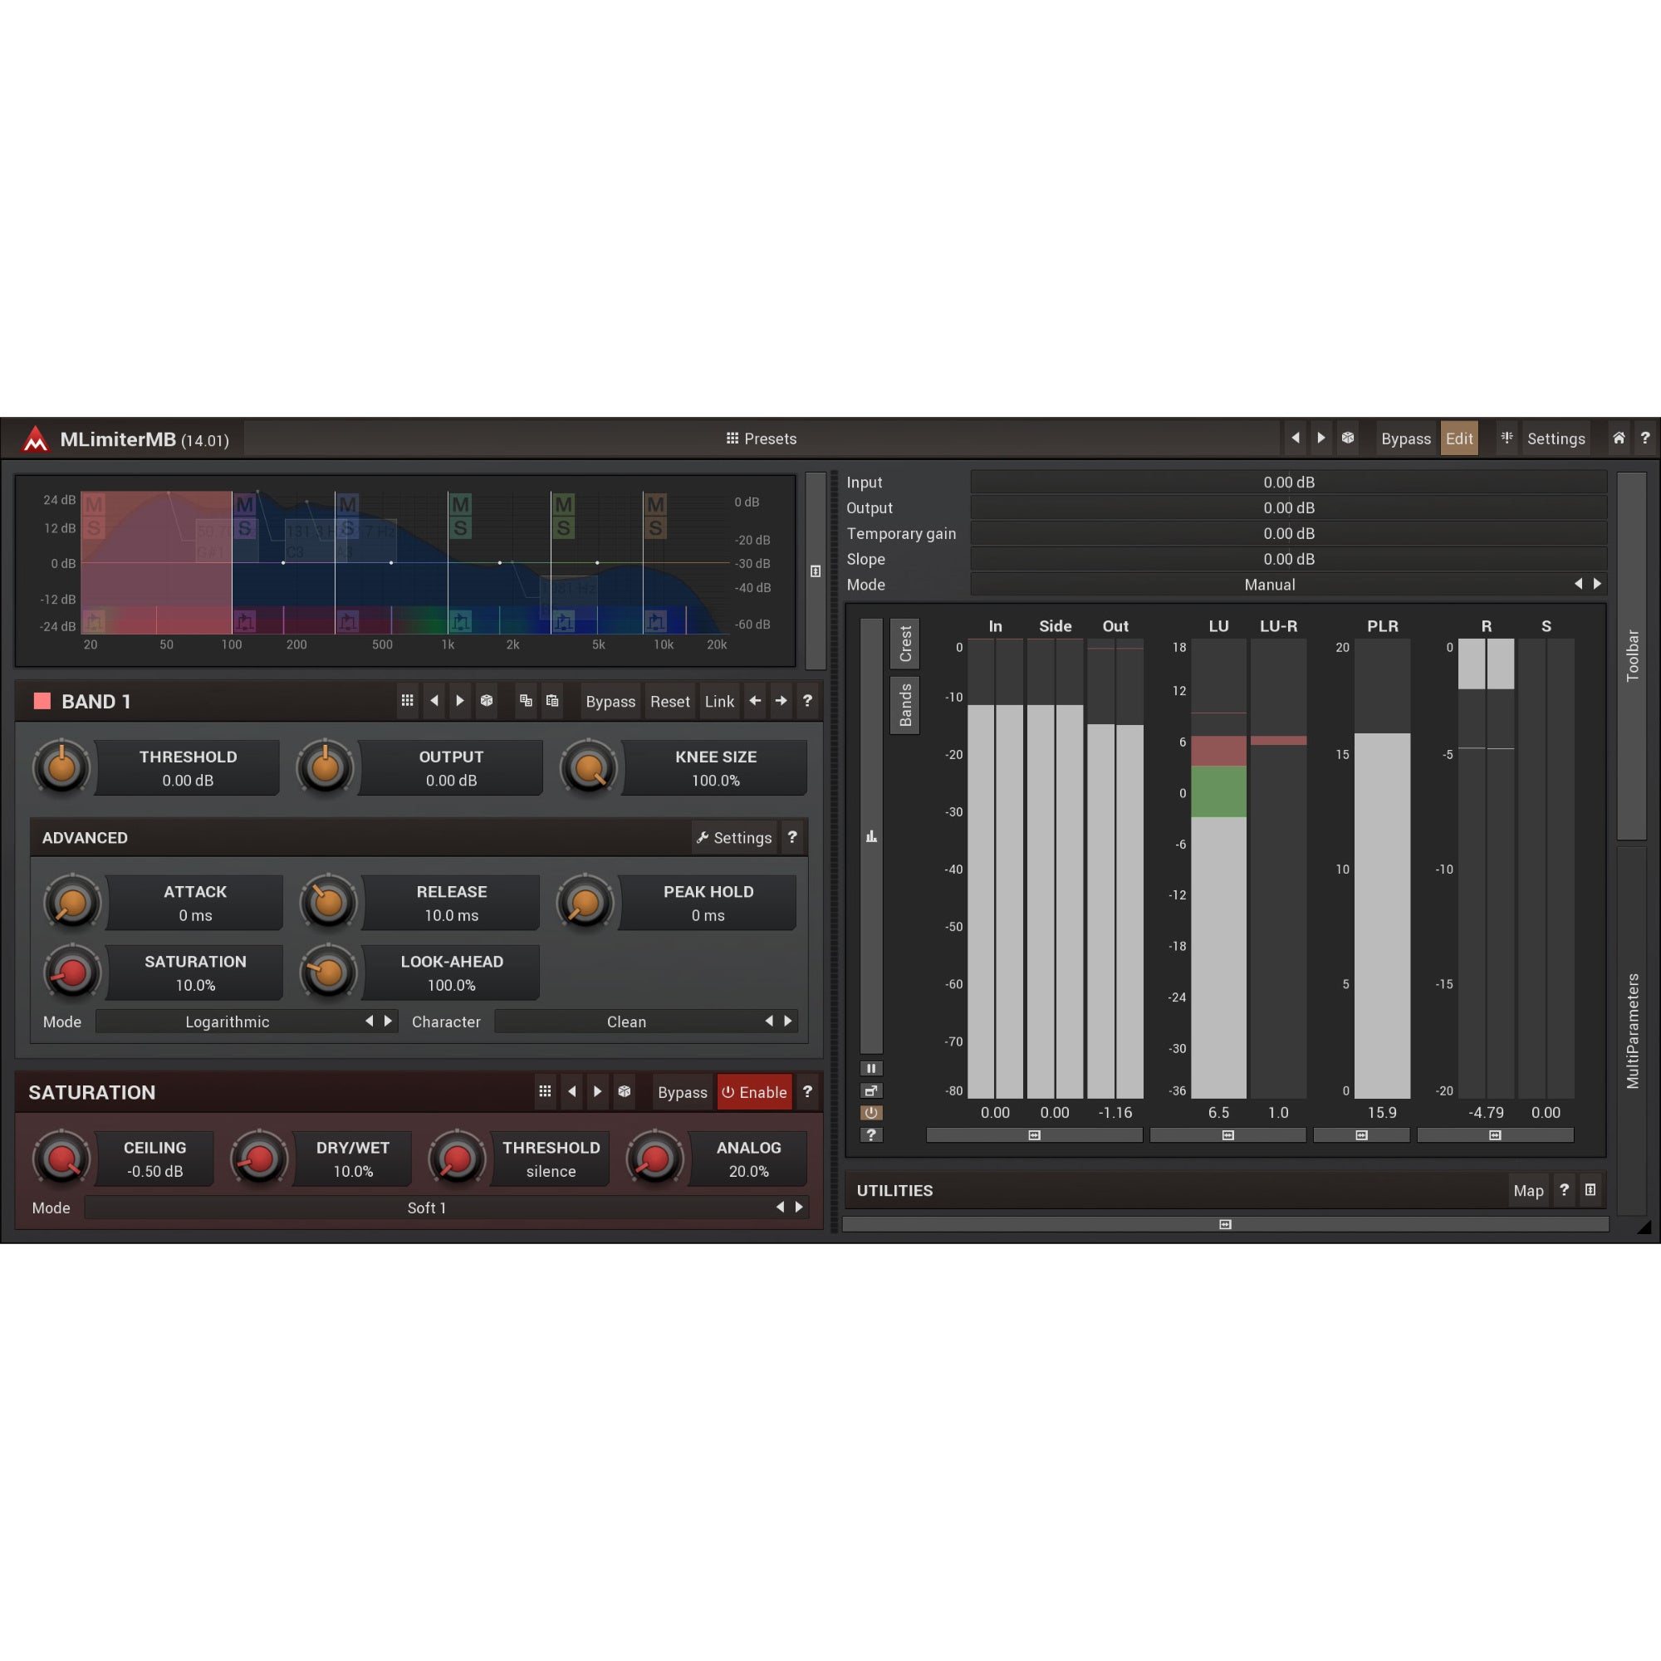Switch to the Bands meter tab
The width and height of the screenshot is (1661, 1661).
904,705
